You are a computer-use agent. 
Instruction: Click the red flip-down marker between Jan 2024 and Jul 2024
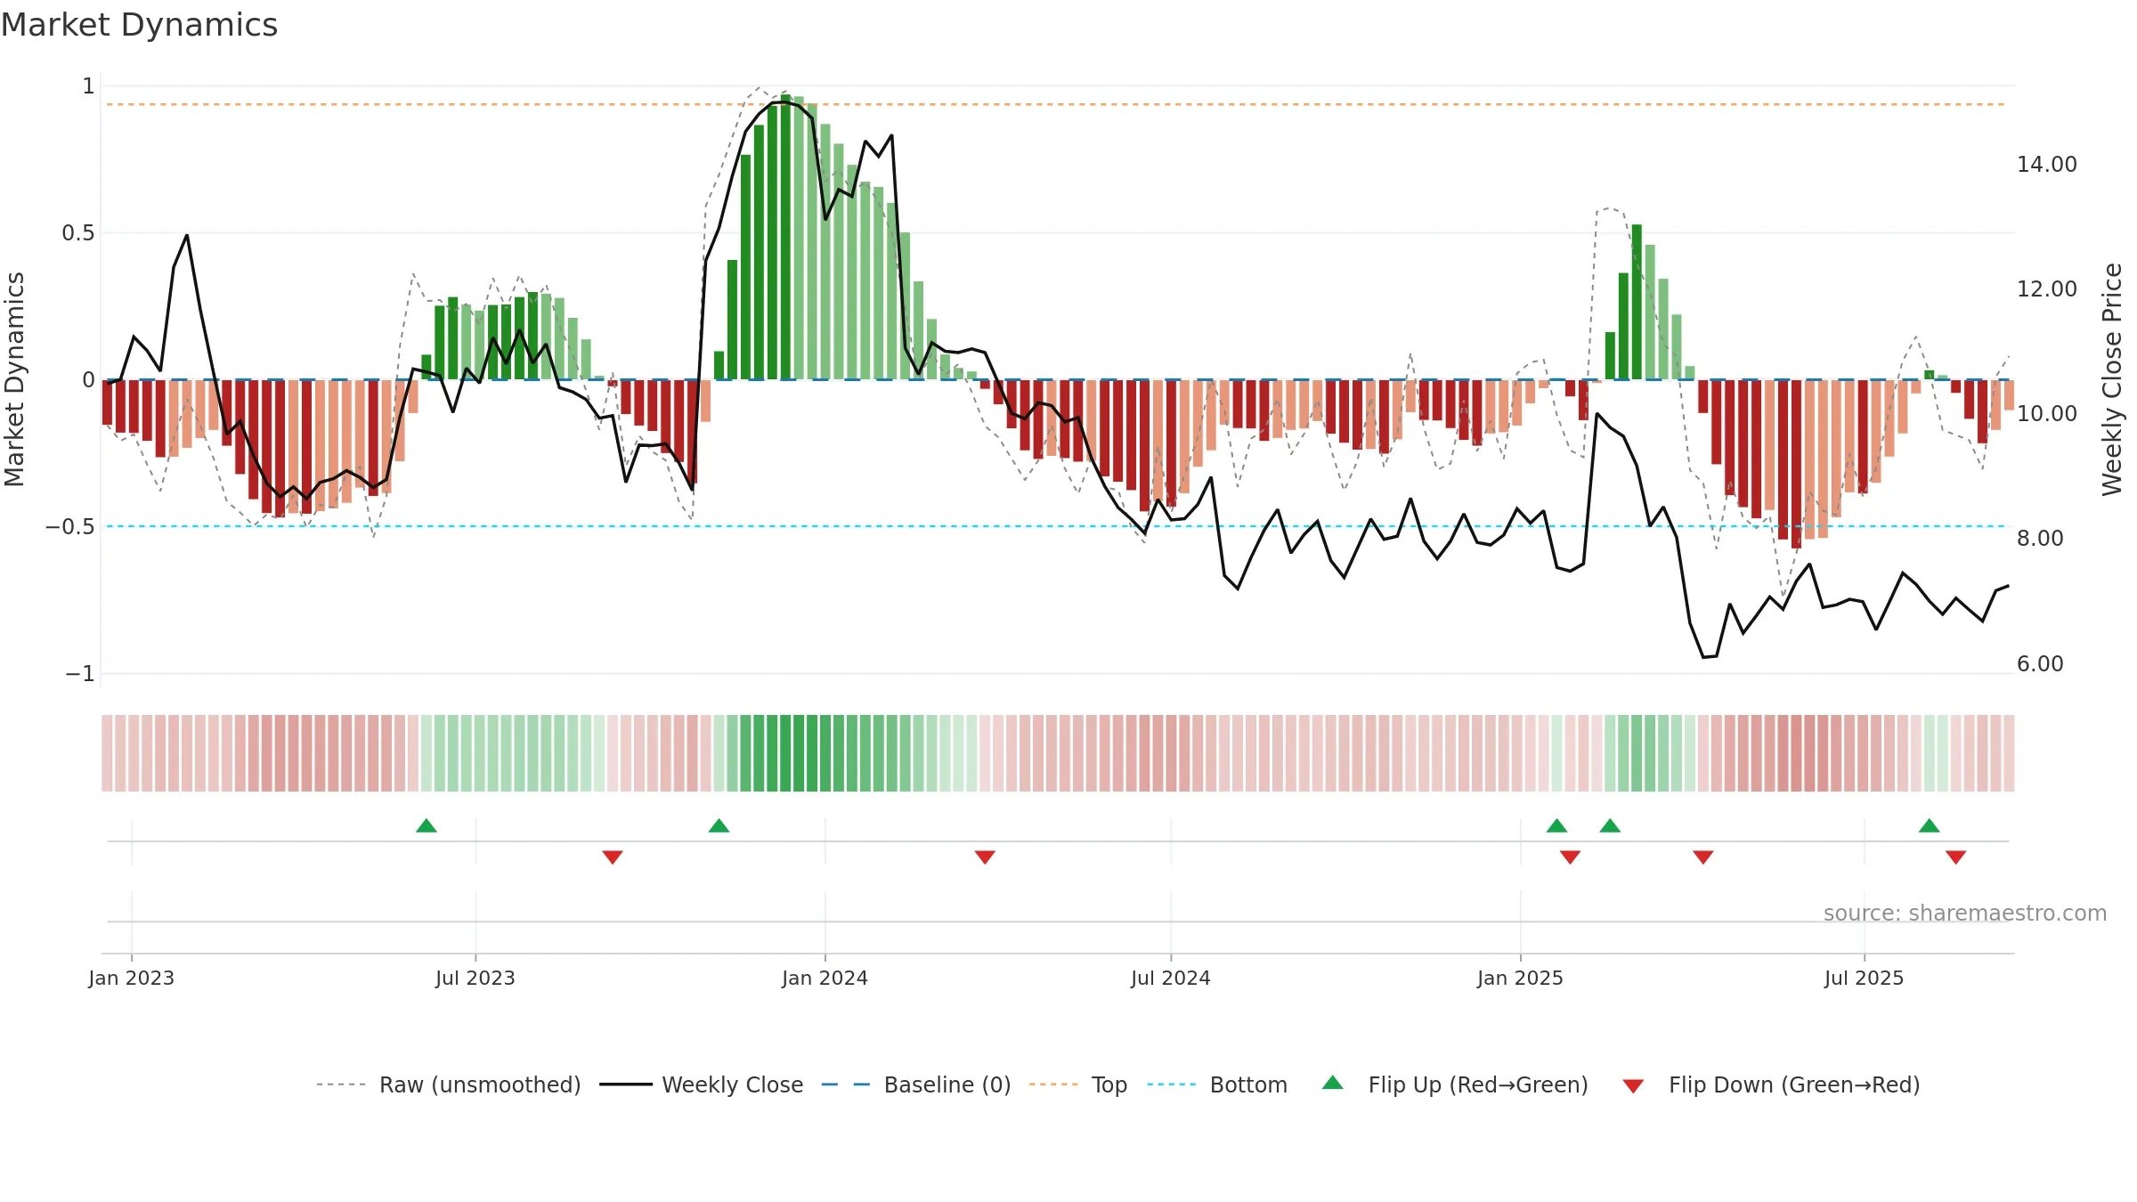(985, 857)
